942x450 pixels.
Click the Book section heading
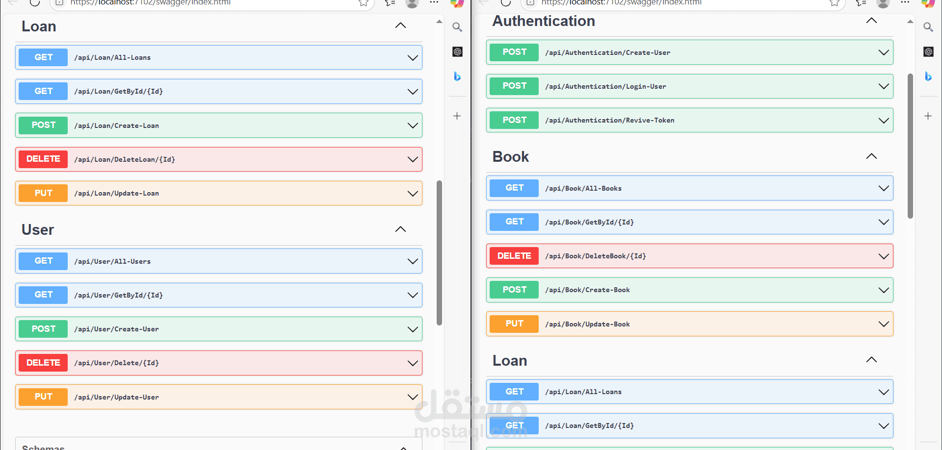(x=511, y=157)
